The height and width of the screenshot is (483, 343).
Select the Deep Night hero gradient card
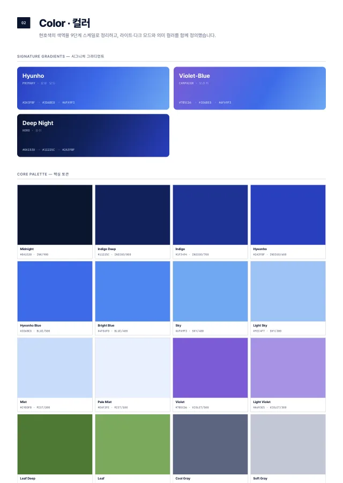pos(93,136)
